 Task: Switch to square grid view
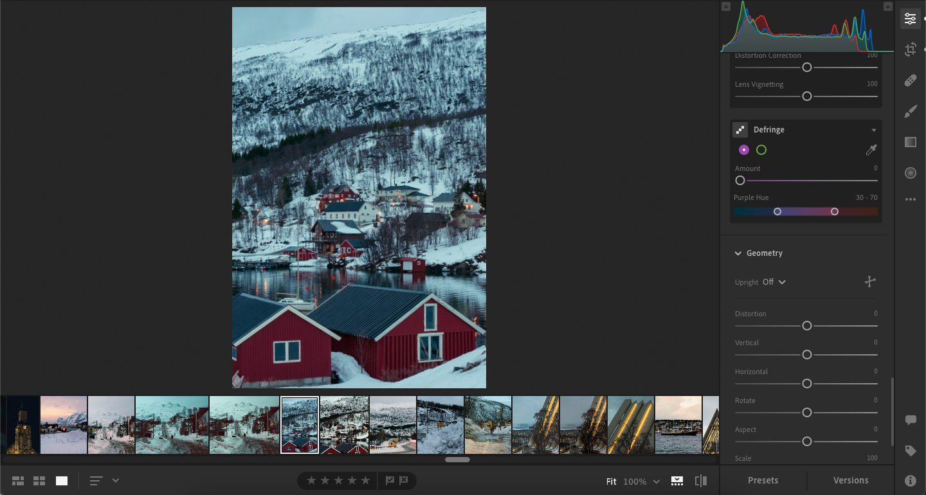[39, 481]
